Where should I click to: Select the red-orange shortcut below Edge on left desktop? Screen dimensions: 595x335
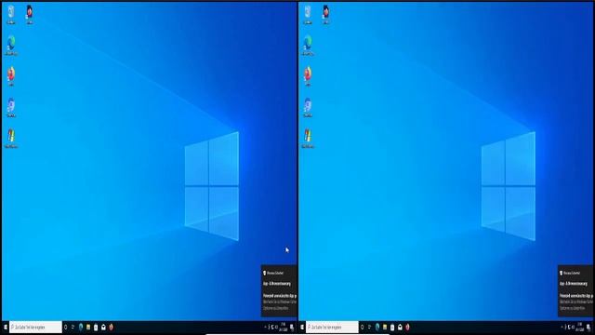11,76
